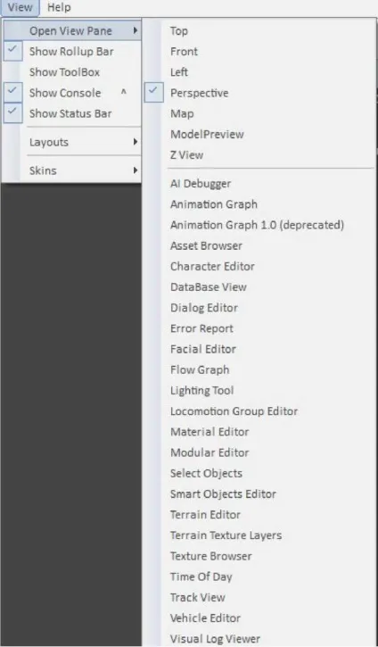Open the DataBase View

click(259, 286)
